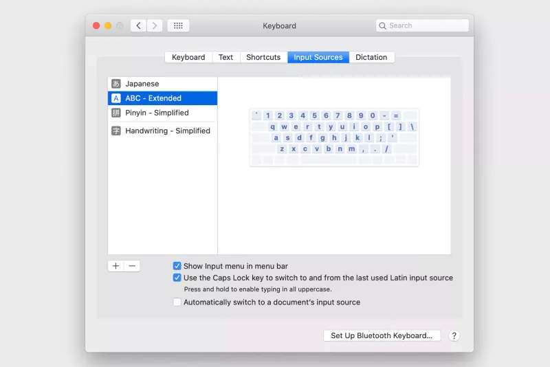Viewport: 550px width, 367px height.
Task: Select ABC - Extended in the list
Action: tap(163, 98)
